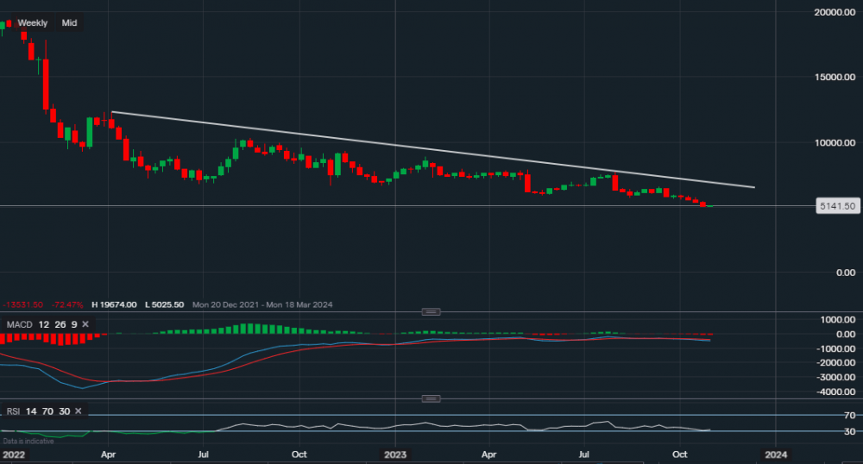Select the white descending trendline
Image resolution: width=863 pixels, height=464 pixels.
tap(431, 149)
